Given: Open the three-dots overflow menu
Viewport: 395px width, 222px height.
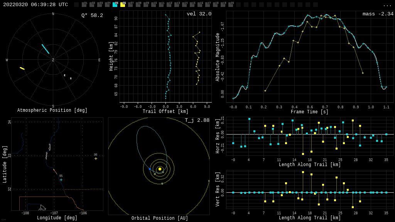Looking at the screenshot, I should click(x=387, y=5).
